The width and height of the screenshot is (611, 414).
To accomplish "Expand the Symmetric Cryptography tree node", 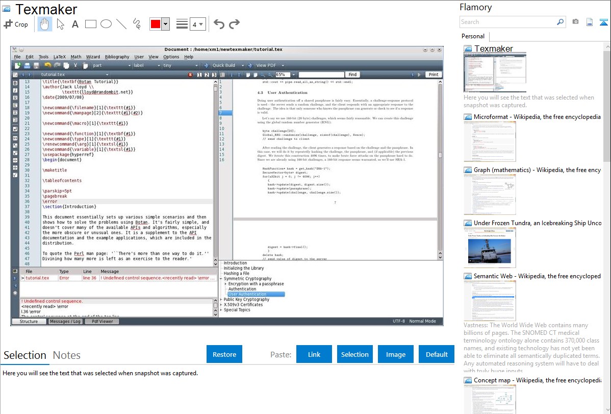I will tap(221, 279).
